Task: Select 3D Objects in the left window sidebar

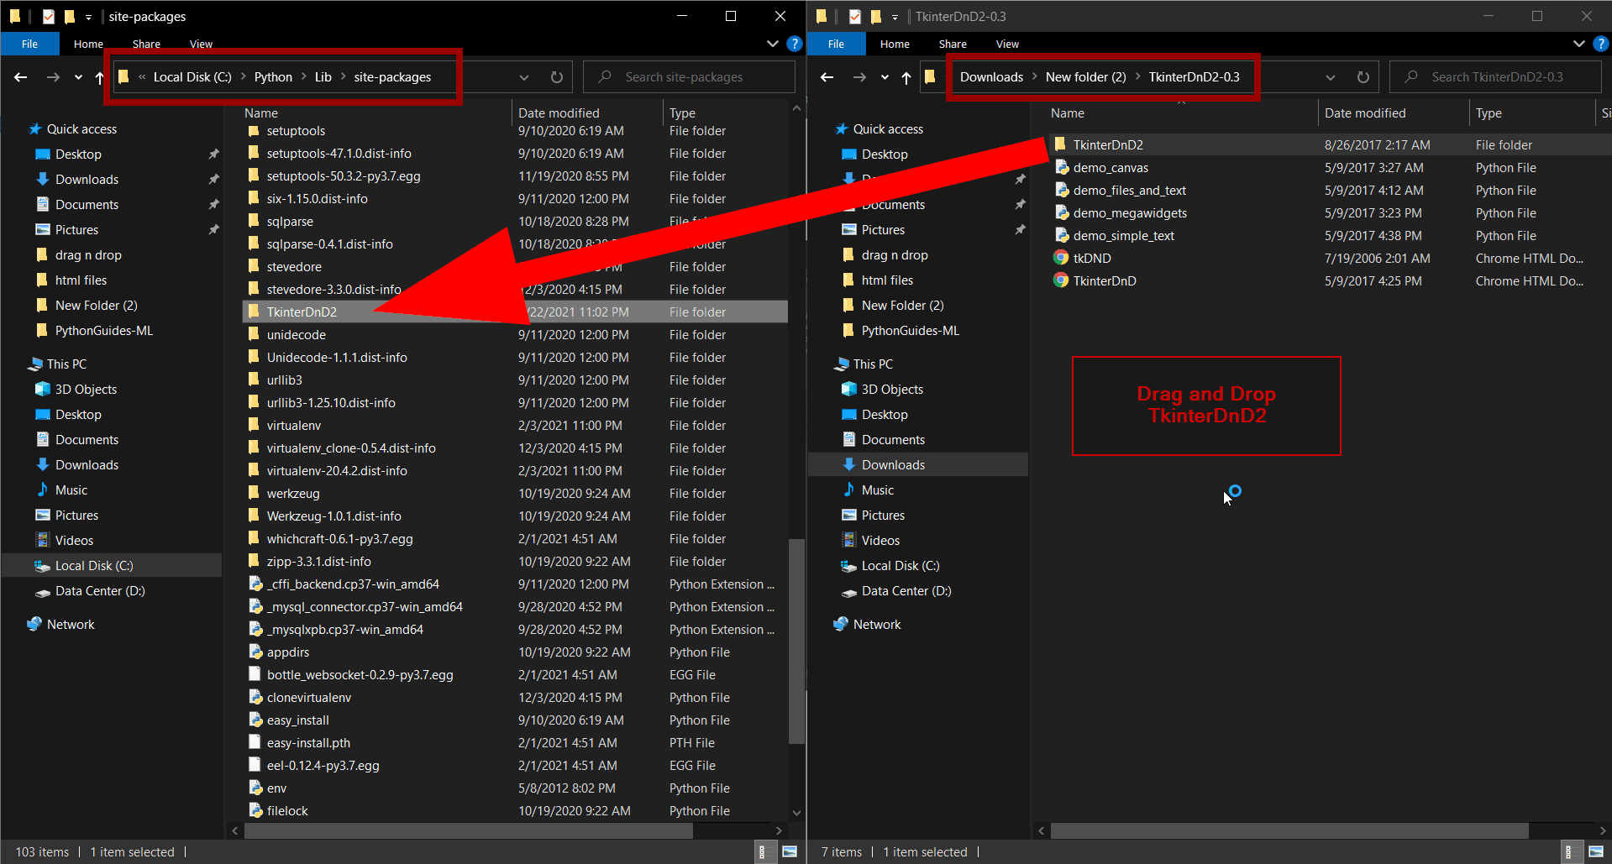Action: tap(86, 390)
